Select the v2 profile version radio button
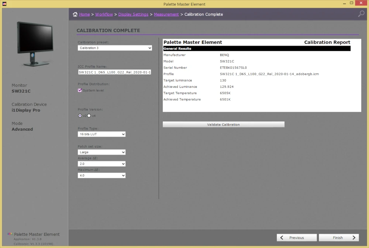This screenshot has height=248, width=369. click(80, 116)
